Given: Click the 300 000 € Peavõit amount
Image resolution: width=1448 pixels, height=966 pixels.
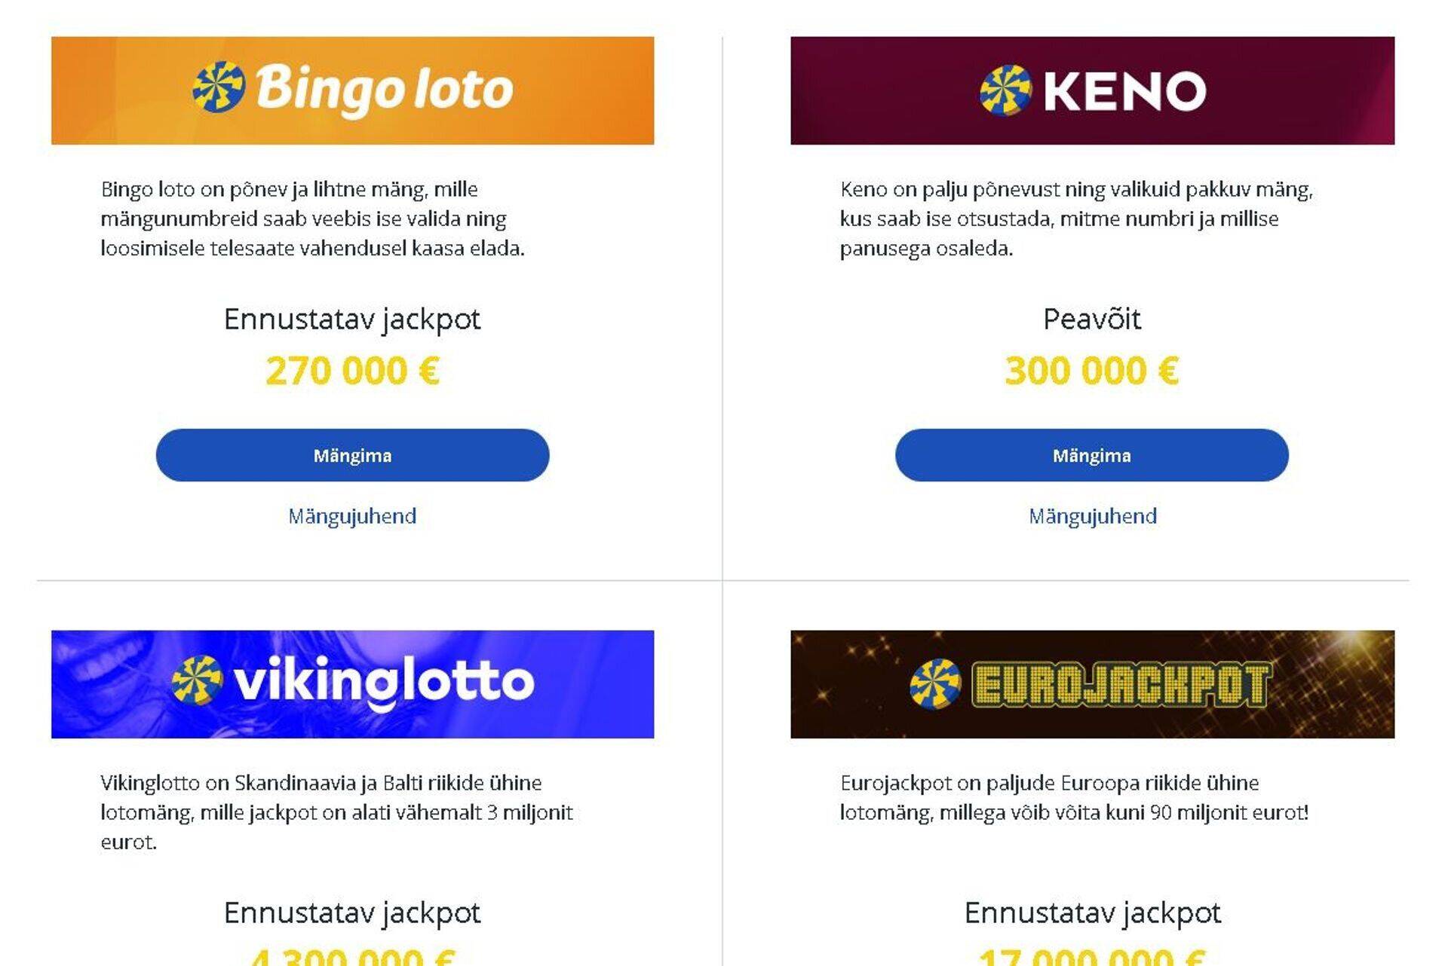Looking at the screenshot, I should [x=1091, y=371].
